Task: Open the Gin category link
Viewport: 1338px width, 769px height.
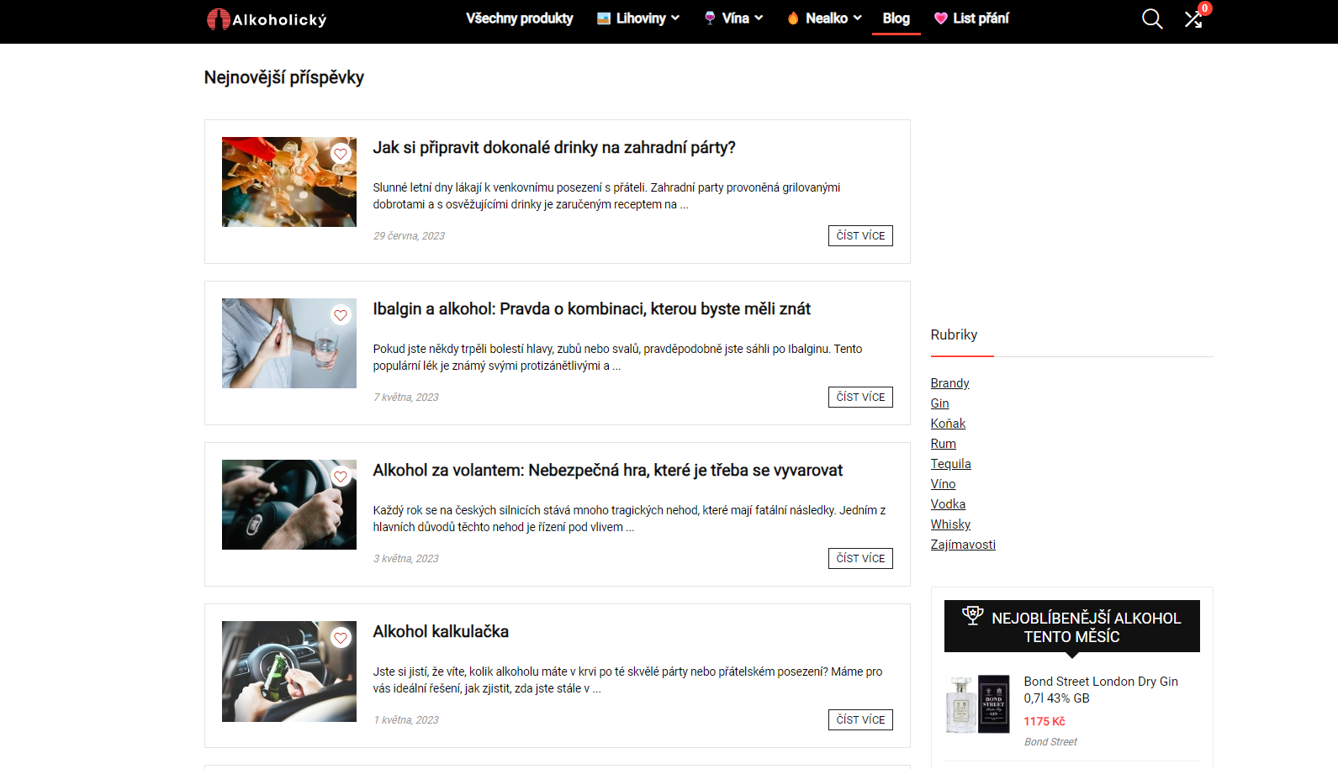Action: [939, 403]
